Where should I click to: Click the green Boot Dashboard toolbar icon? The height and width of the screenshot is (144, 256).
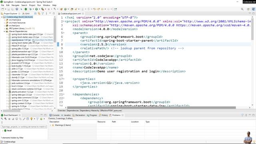[26, 9]
